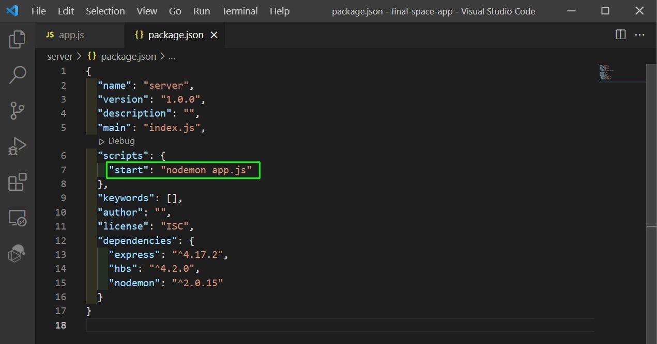Click the JS file icon on app.js tab
Screen dimensions: 657x344
50,35
